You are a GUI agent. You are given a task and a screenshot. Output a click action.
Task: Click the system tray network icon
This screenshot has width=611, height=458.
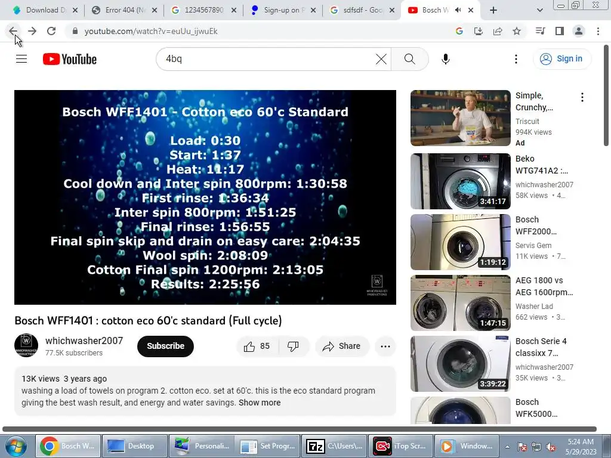(536, 447)
